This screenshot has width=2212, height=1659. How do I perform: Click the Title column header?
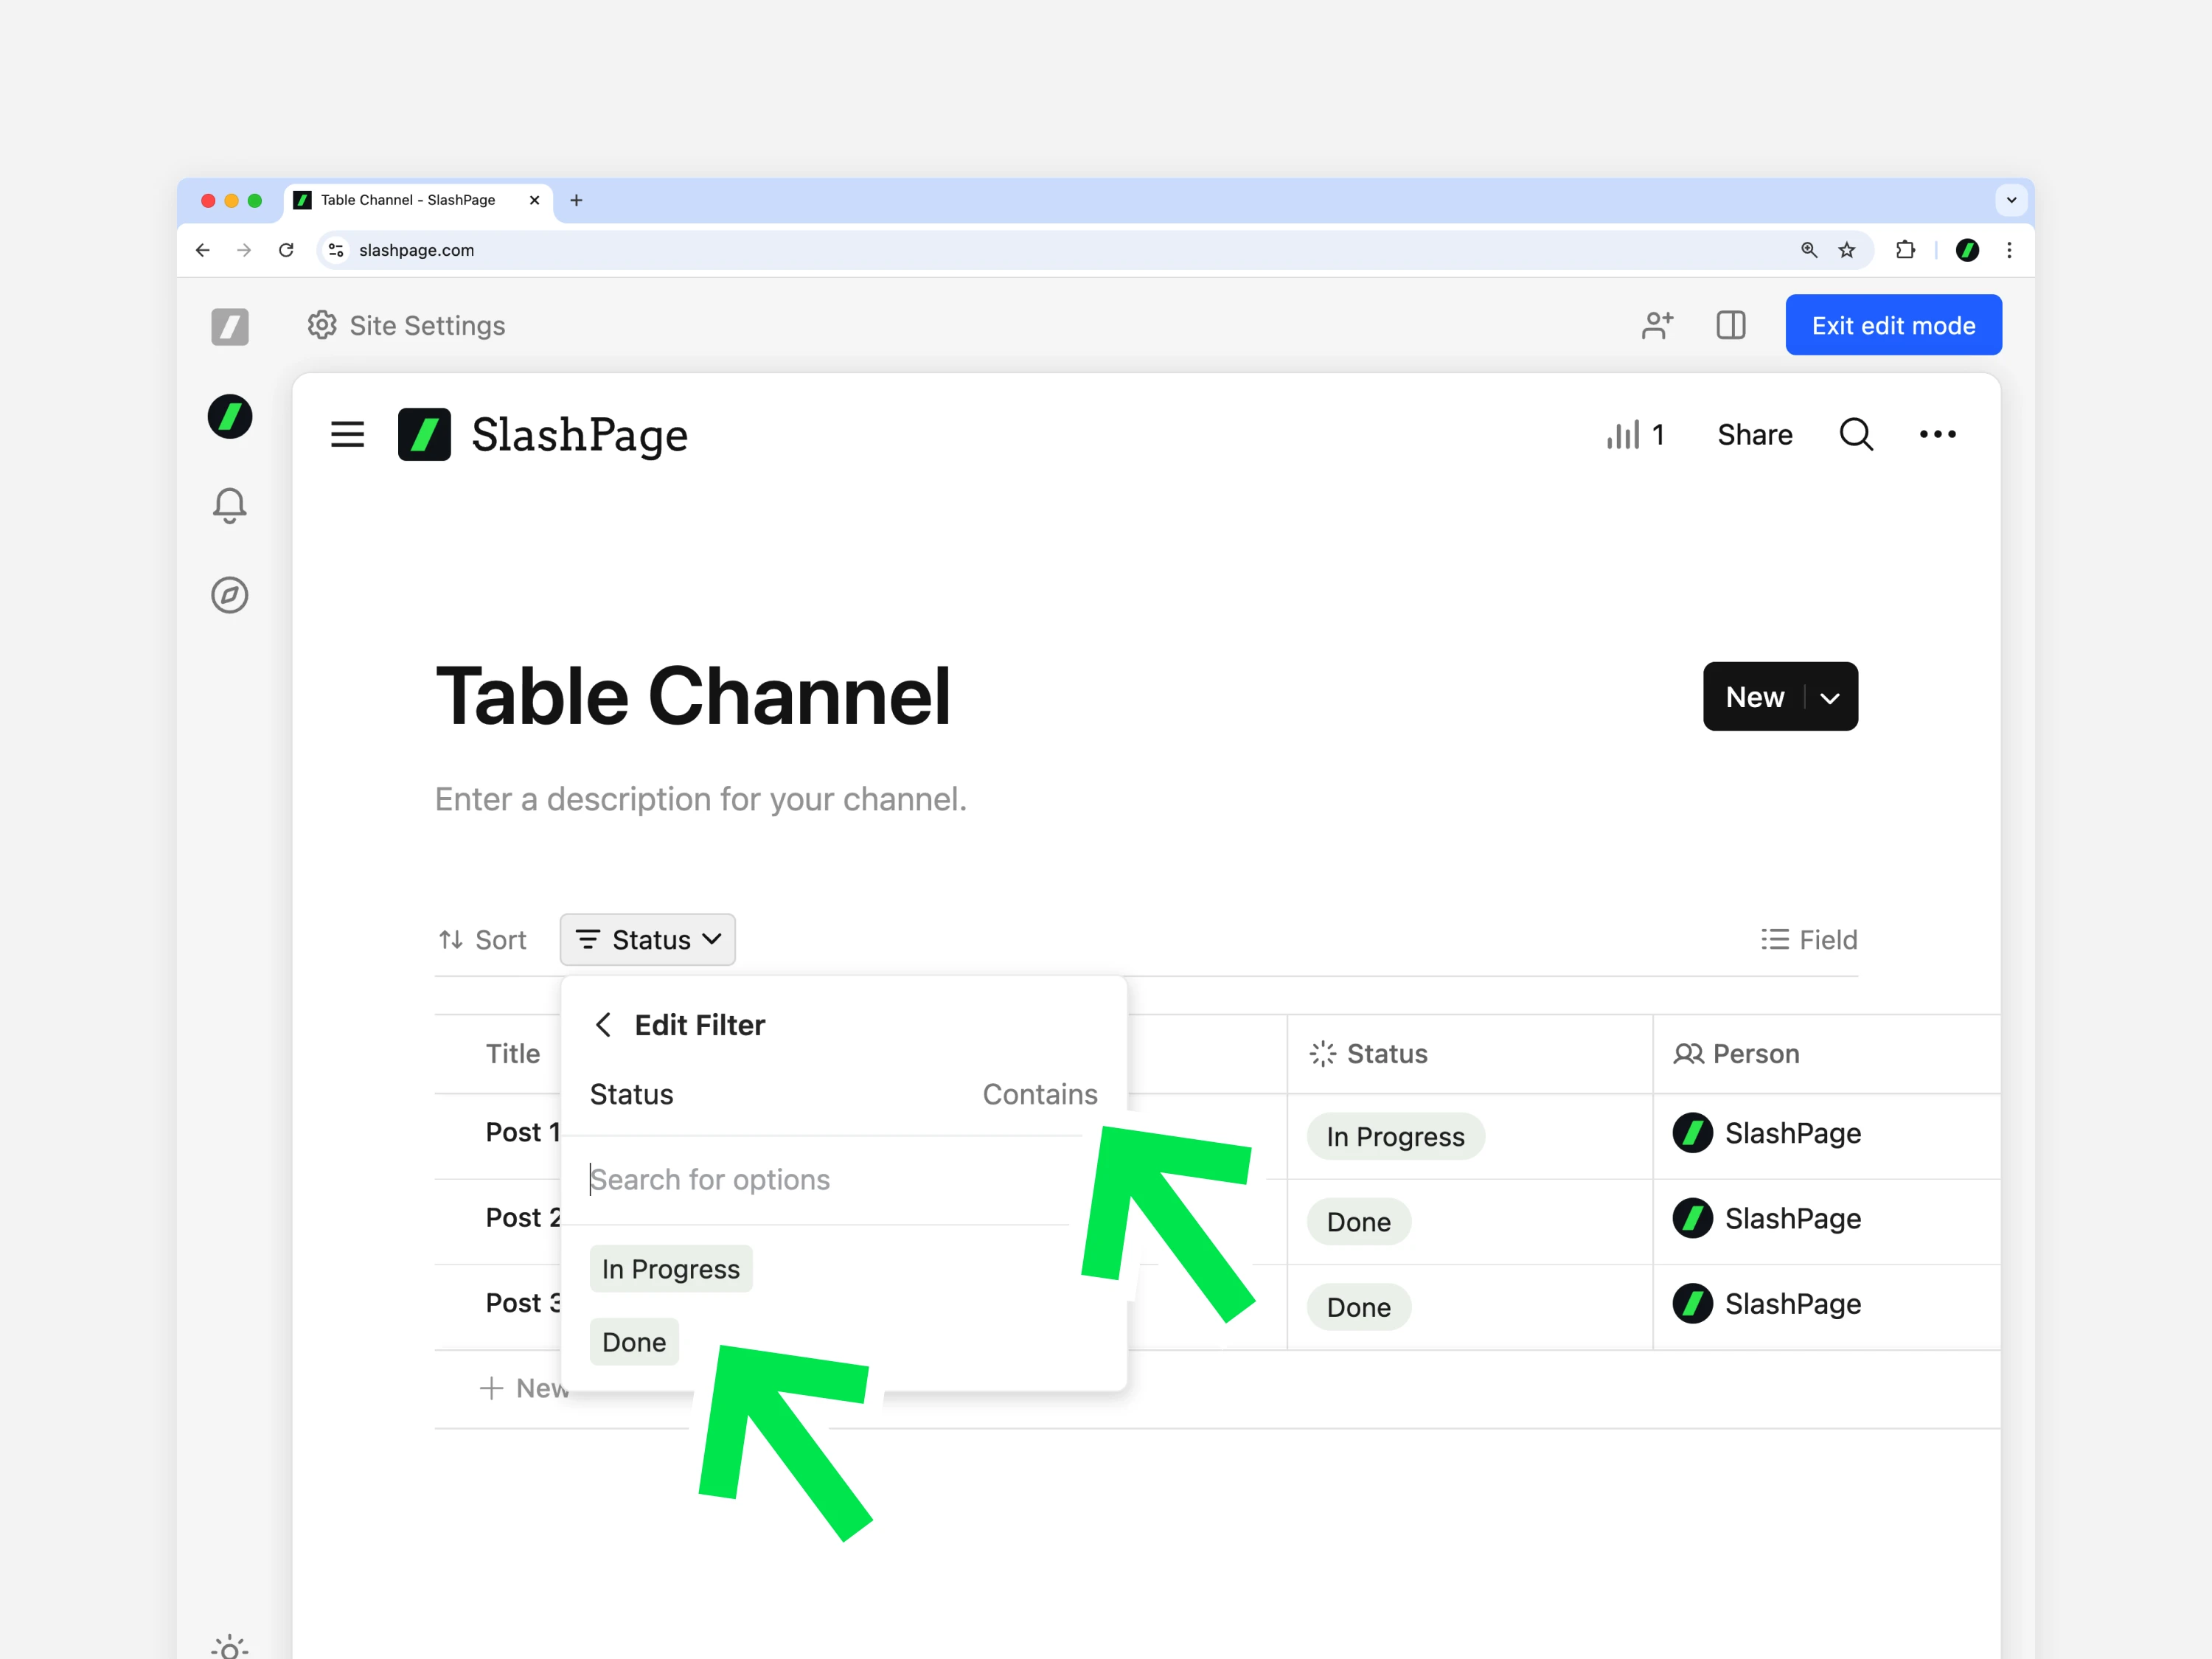pos(512,1054)
